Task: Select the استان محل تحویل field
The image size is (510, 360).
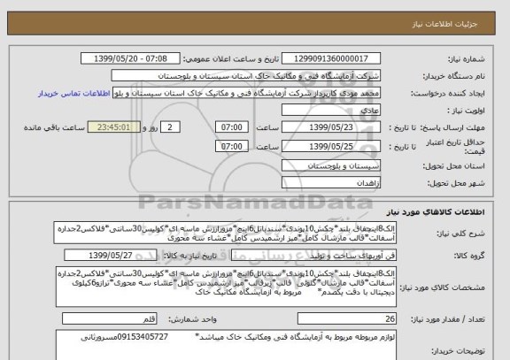Action: 331,165
